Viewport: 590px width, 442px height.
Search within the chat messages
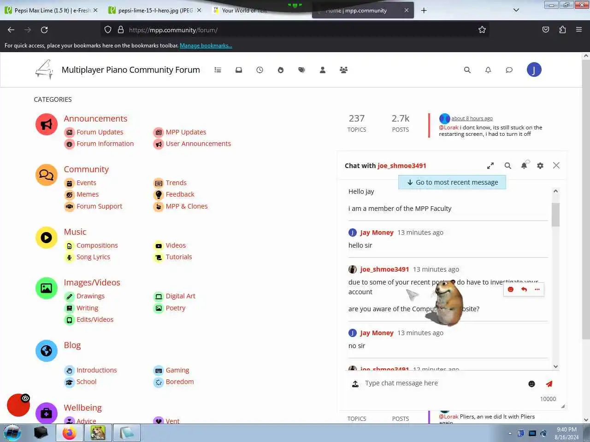507,166
